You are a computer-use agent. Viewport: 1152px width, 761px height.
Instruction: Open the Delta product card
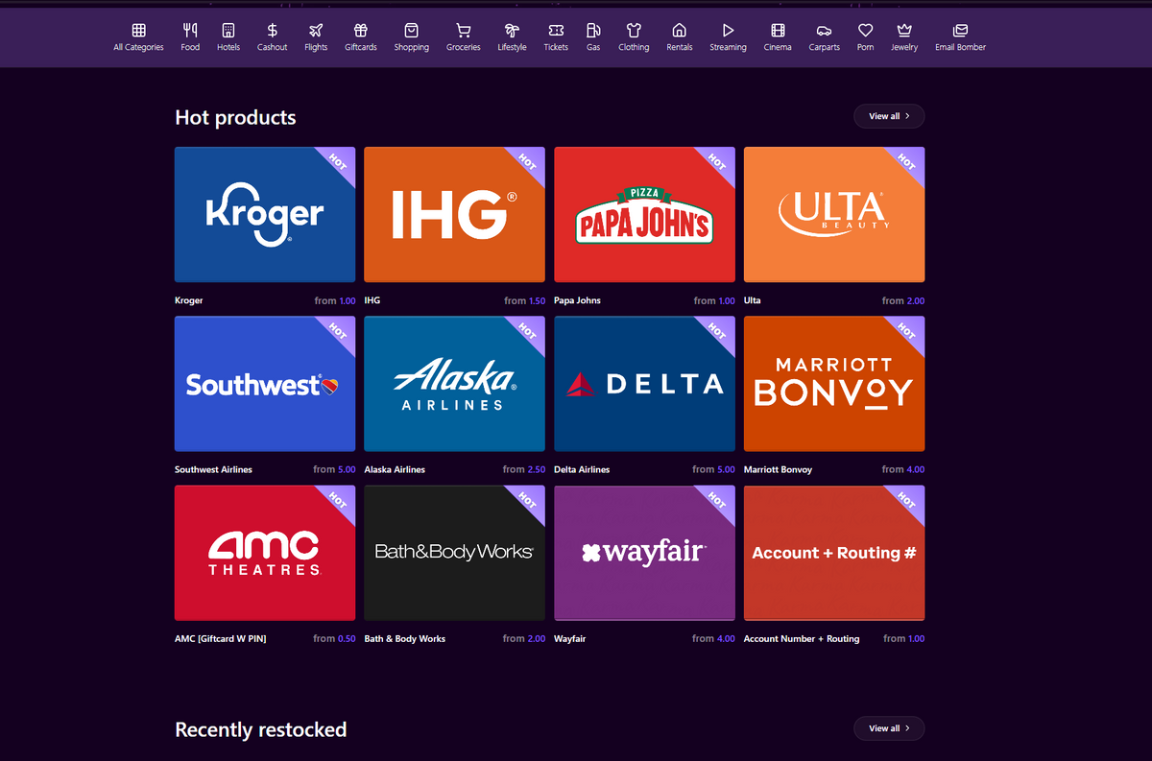click(644, 384)
